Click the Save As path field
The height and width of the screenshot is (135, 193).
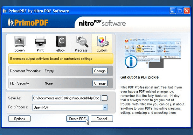point(66,98)
